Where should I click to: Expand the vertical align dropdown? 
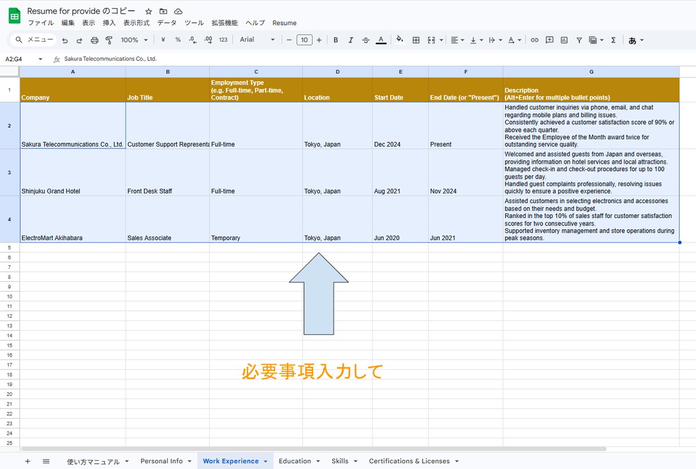[476, 40]
